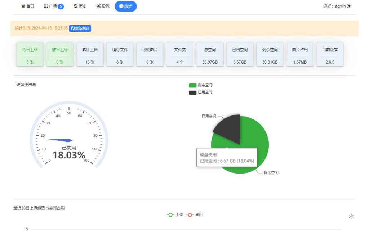369x236 pixels.
Task: Click the 可疑图片 statistics card
Action: pyautogui.click(x=150, y=54)
